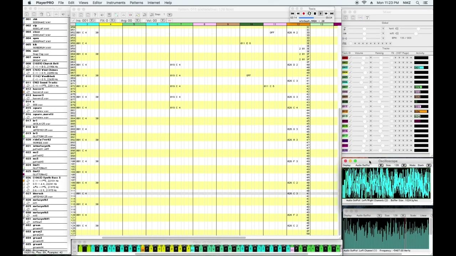This screenshot has height=256, width=456.
Task: Click the date and time in menu bar
Action: pos(388,3)
